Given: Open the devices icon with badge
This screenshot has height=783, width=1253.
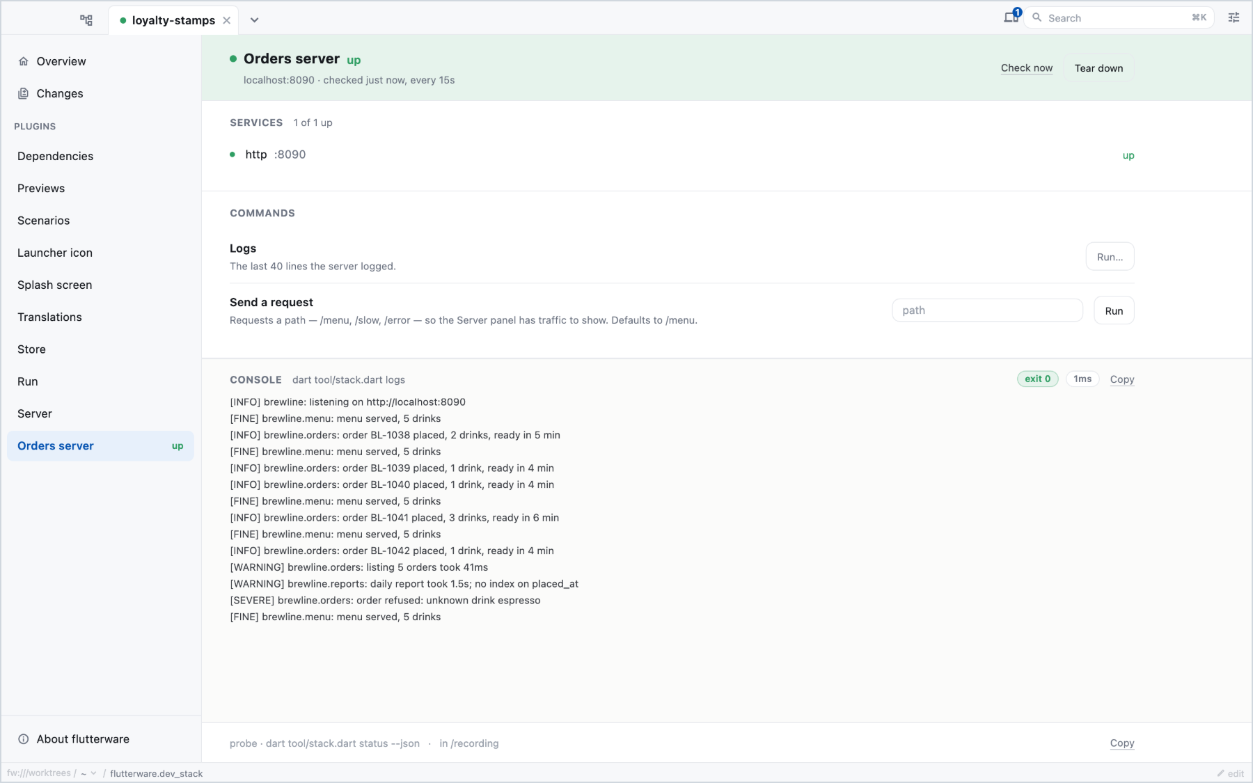Looking at the screenshot, I should pos(1011,17).
